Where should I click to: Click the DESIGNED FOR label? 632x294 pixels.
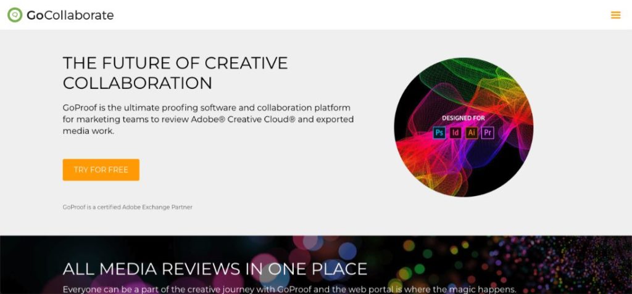click(464, 118)
